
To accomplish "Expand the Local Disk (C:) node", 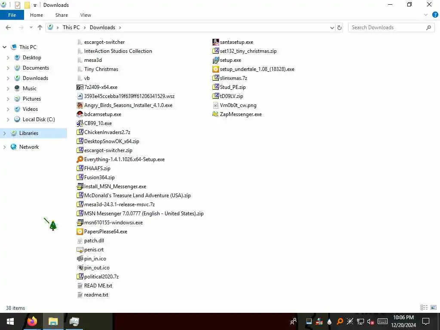I will (8, 119).
